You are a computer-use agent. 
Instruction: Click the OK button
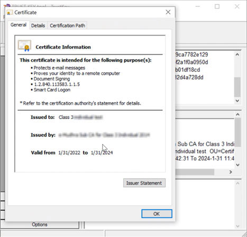(157, 214)
